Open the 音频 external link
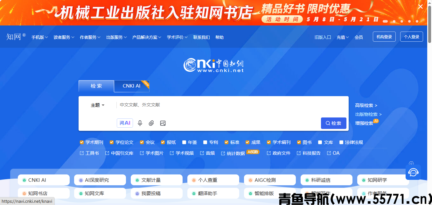Image resolution: width=432 pixels, height=205 pixels. [207, 153]
